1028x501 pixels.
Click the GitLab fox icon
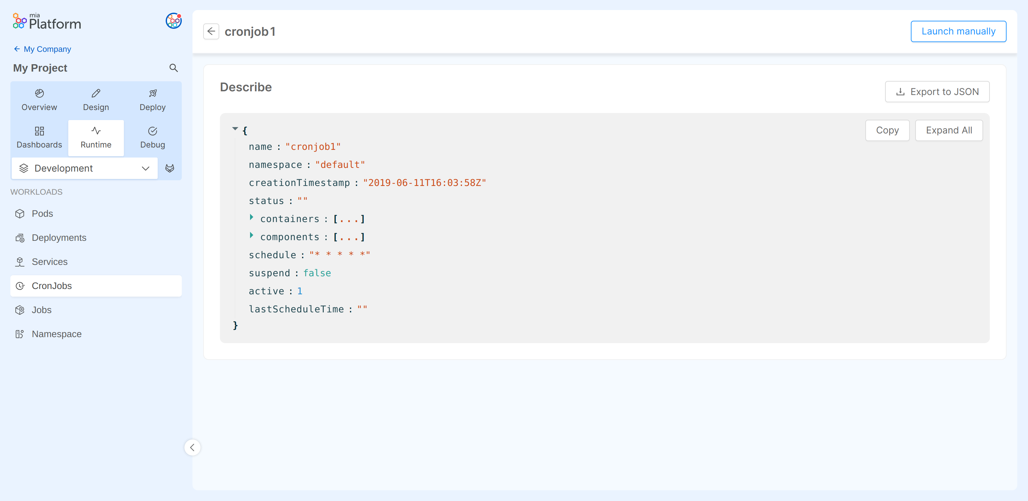pos(170,168)
